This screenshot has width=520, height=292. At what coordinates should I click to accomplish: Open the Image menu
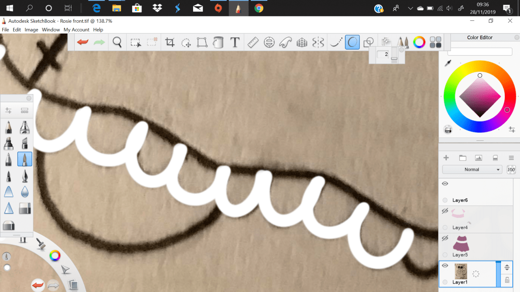click(31, 29)
